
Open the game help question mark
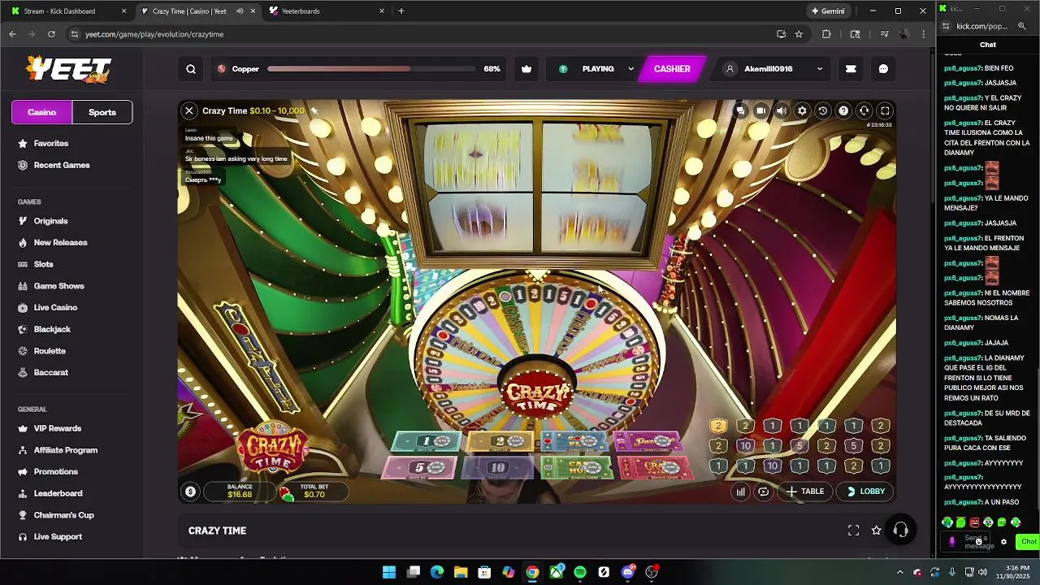(843, 110)
